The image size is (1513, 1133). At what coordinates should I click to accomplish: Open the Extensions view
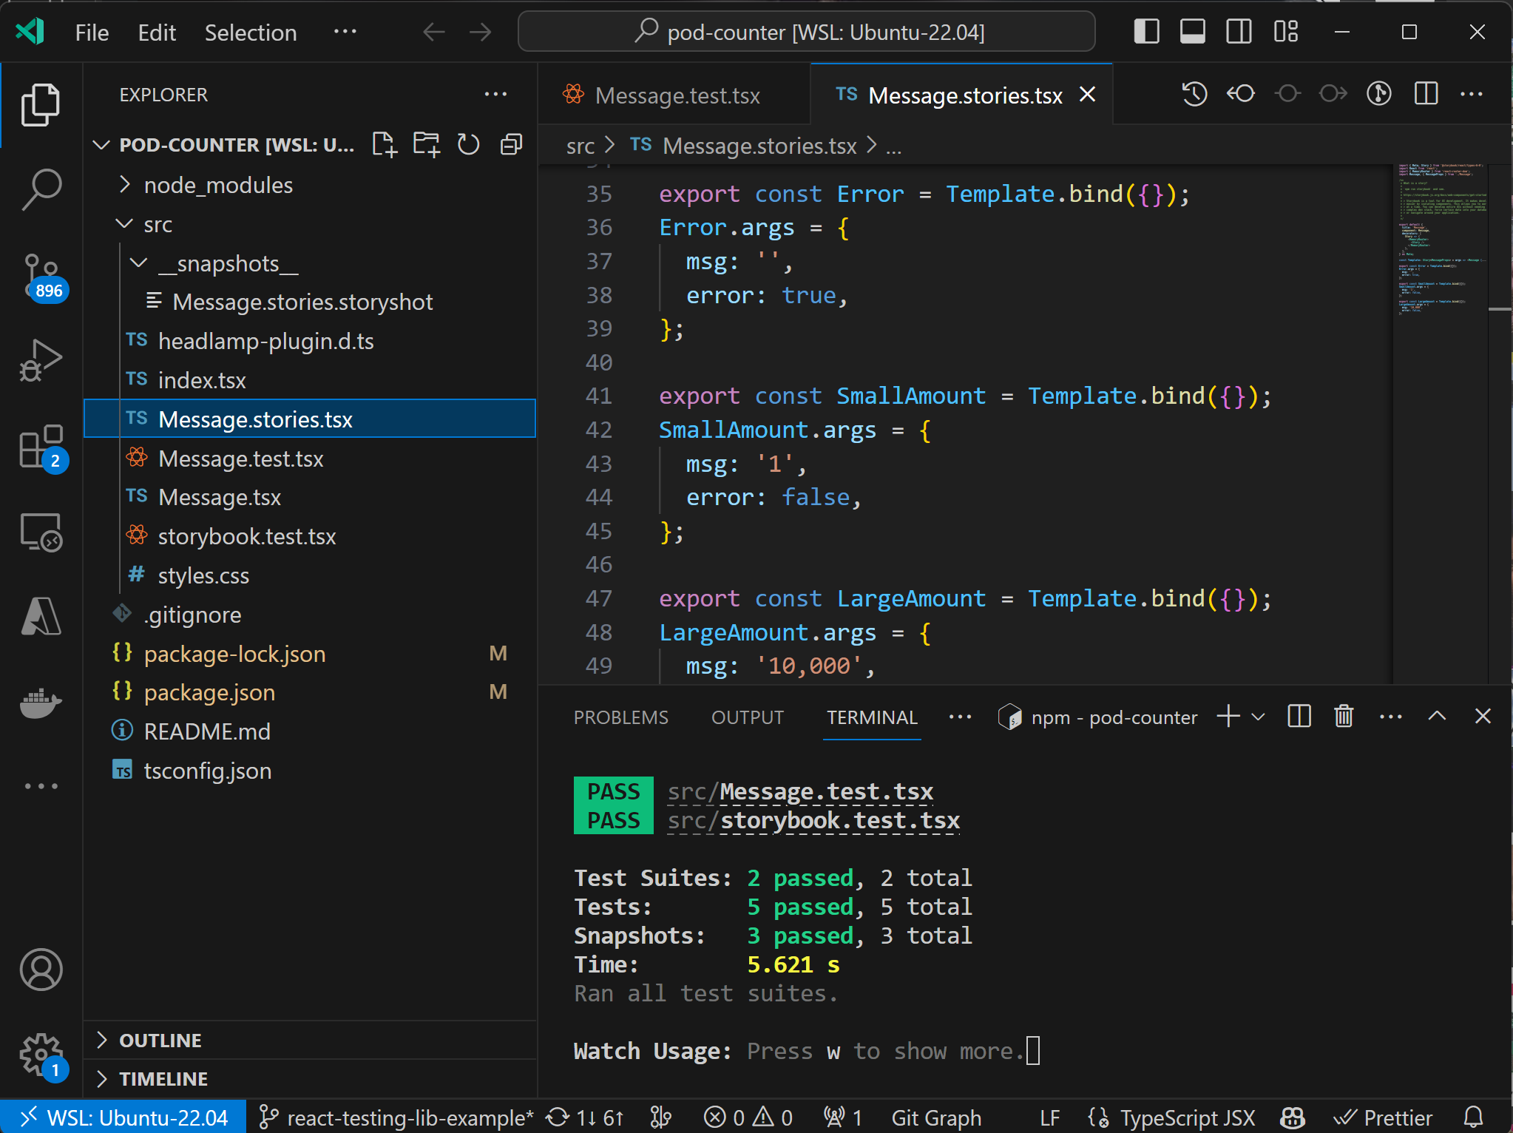pyautogui.click(x=41, y=445)
